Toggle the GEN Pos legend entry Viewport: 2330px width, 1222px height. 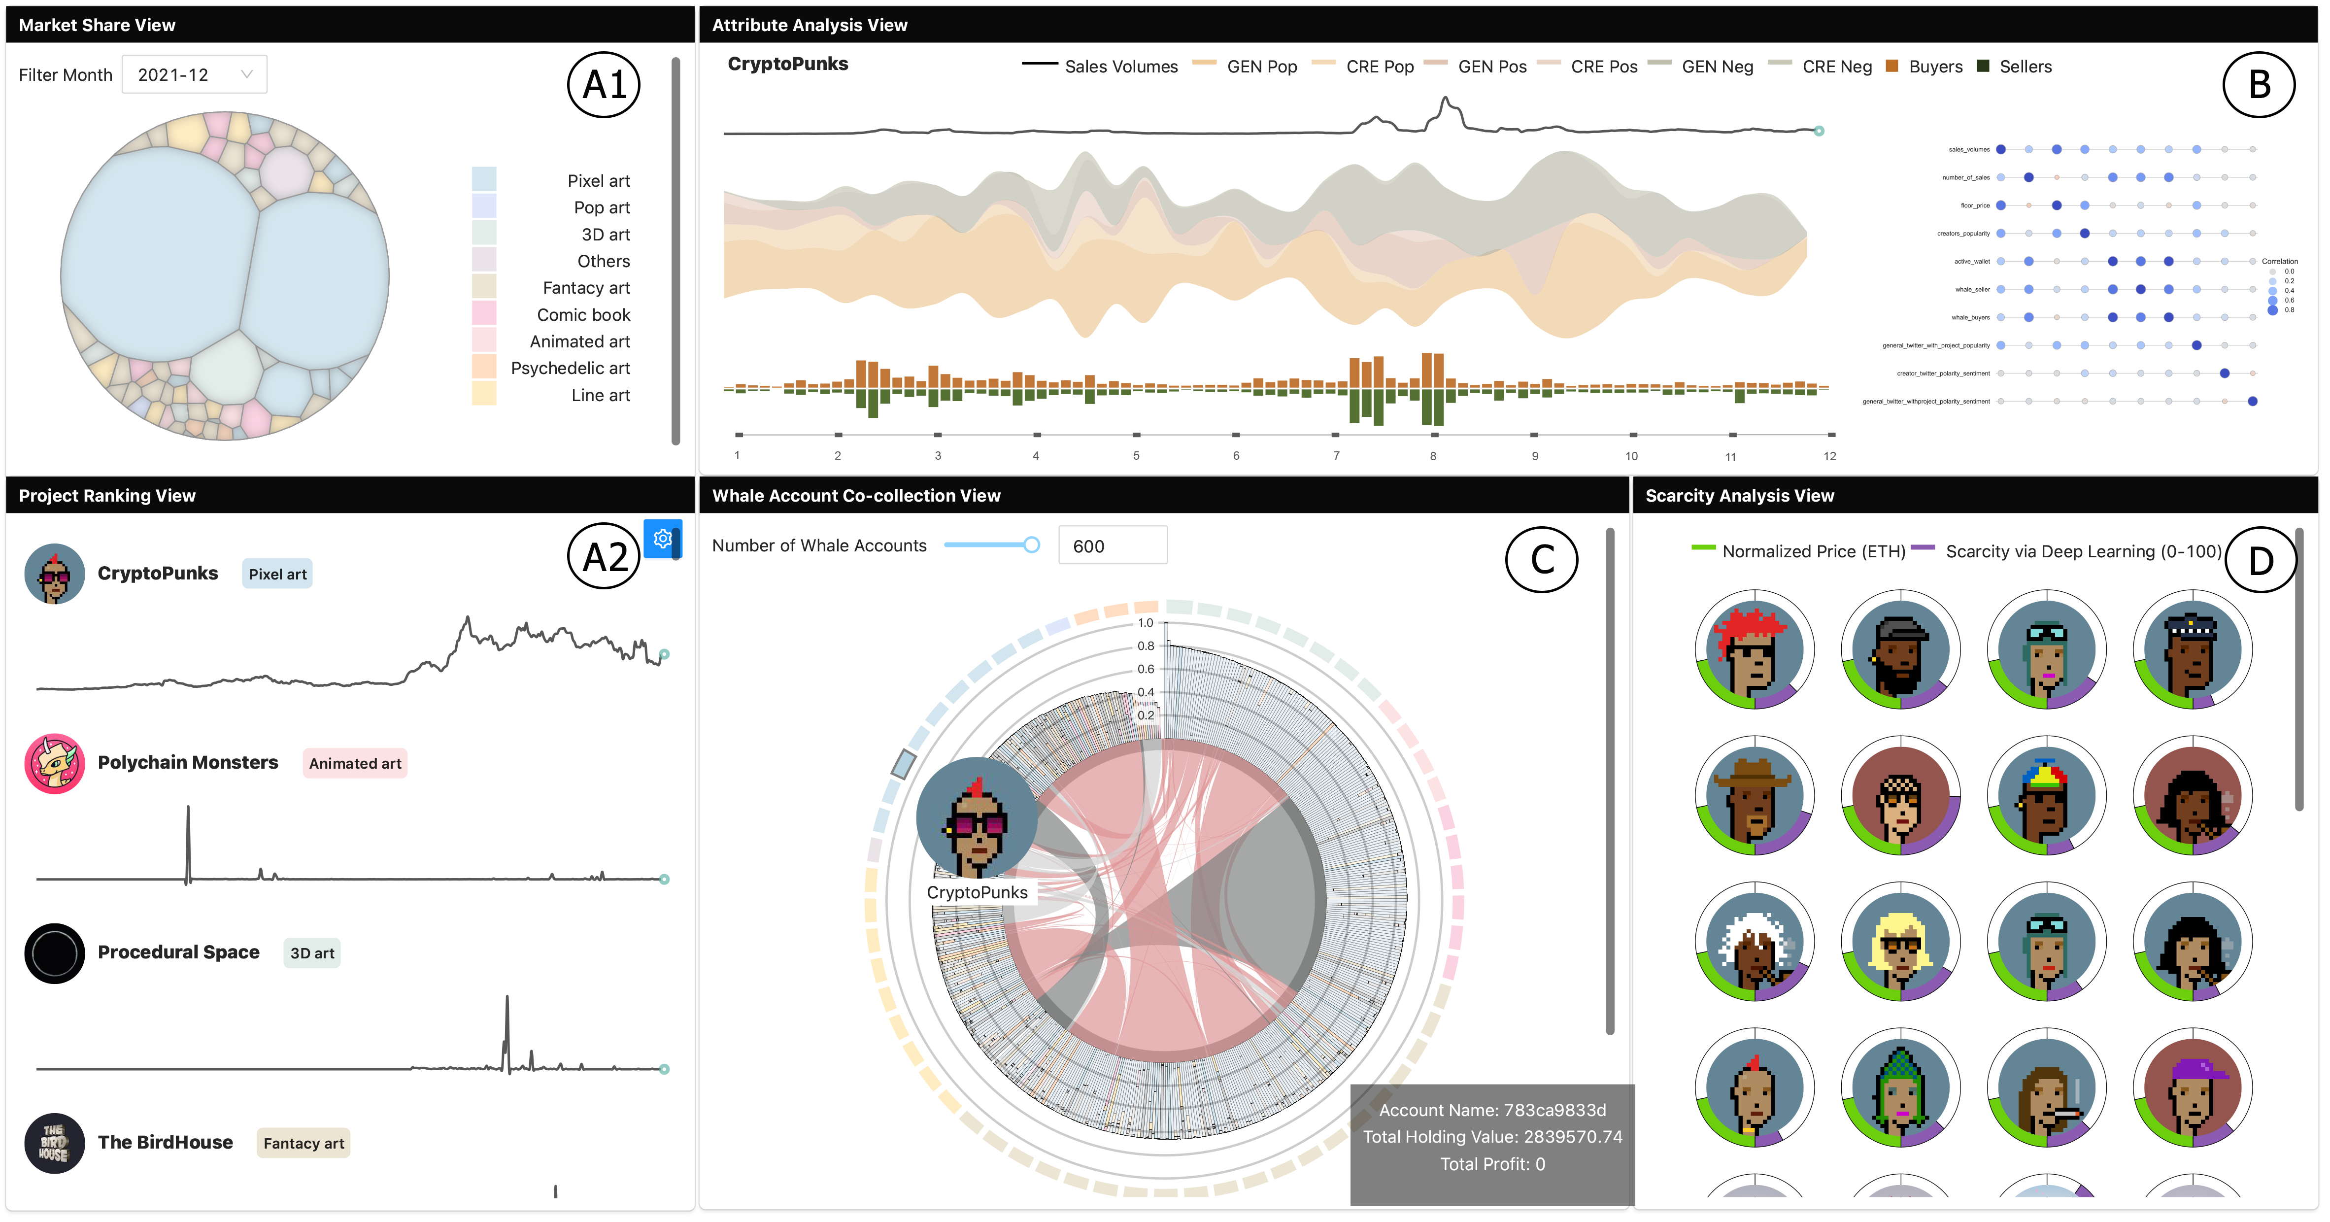[1475, 66]
